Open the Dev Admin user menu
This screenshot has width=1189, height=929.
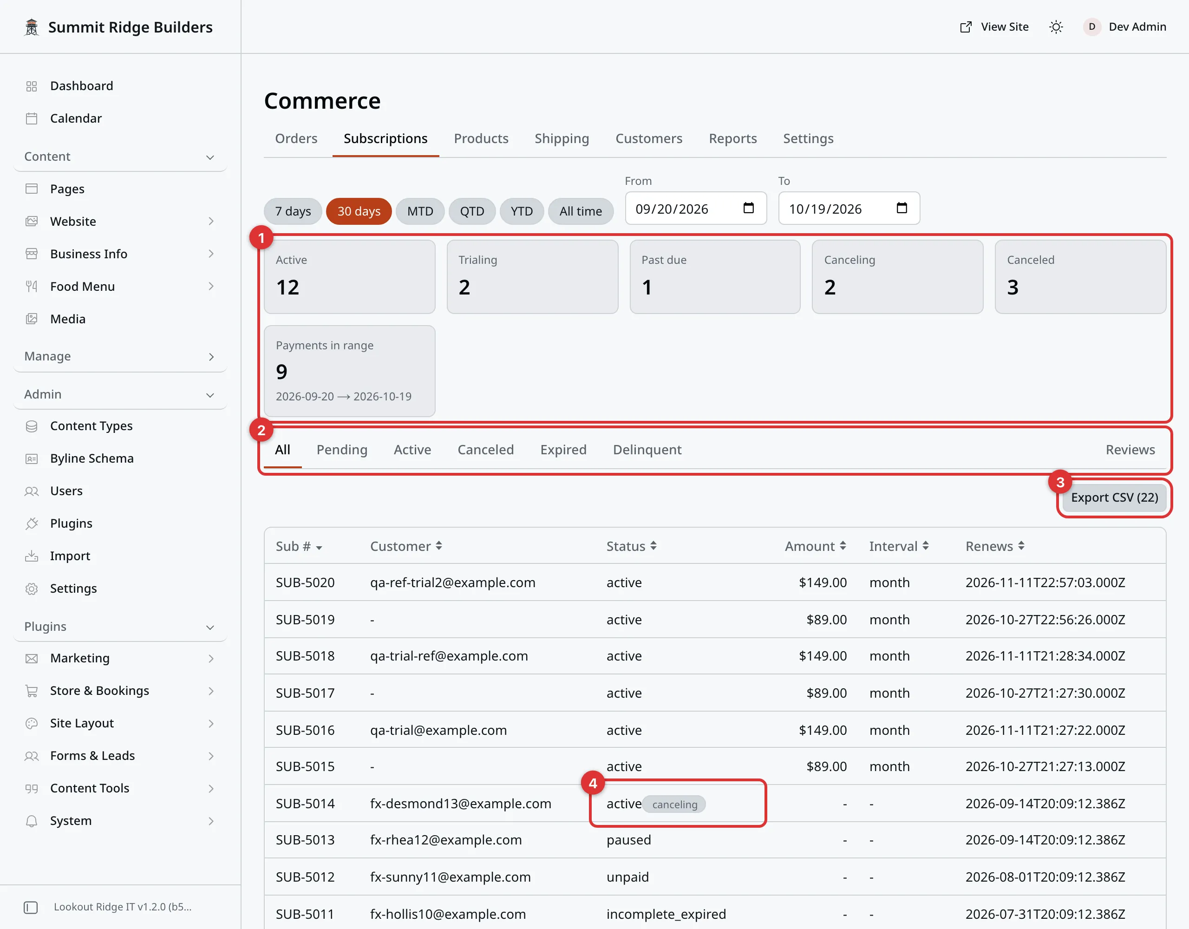point(1124,26)
